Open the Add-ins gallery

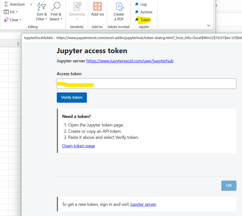(97, 9)
